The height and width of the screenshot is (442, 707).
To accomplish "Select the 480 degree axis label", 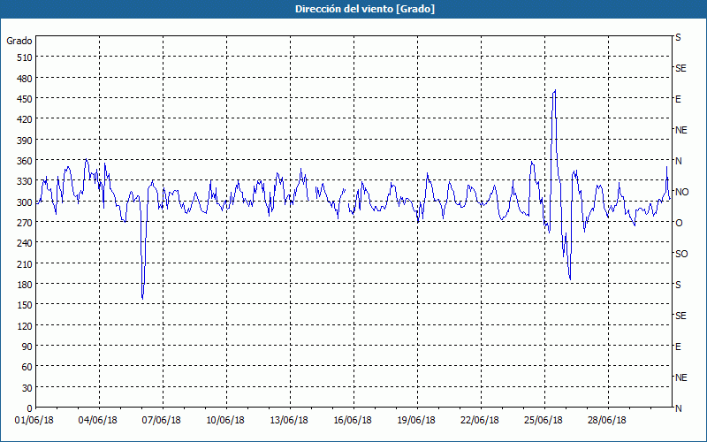I will (25, 79).
